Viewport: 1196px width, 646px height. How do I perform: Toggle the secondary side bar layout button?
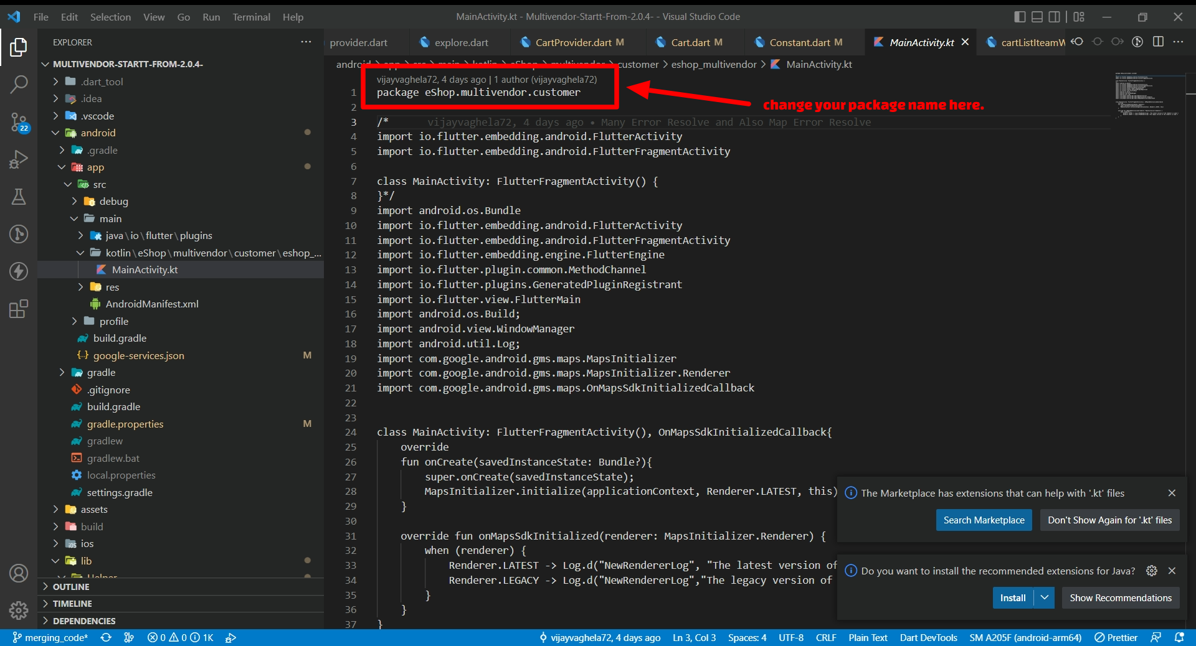coord(1055,17)
